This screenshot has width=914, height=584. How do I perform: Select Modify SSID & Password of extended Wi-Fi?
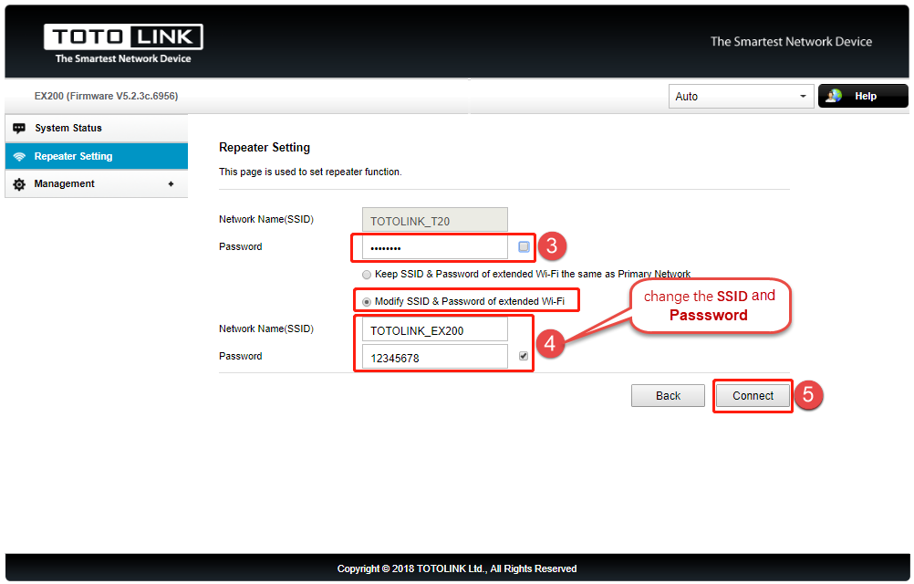367,302
